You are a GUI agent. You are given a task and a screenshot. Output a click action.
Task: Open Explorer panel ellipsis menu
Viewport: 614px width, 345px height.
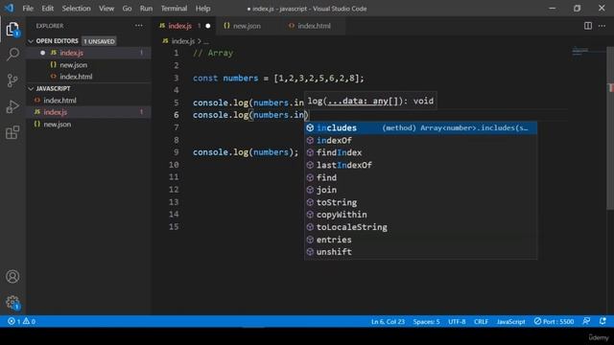coord(138,26)
